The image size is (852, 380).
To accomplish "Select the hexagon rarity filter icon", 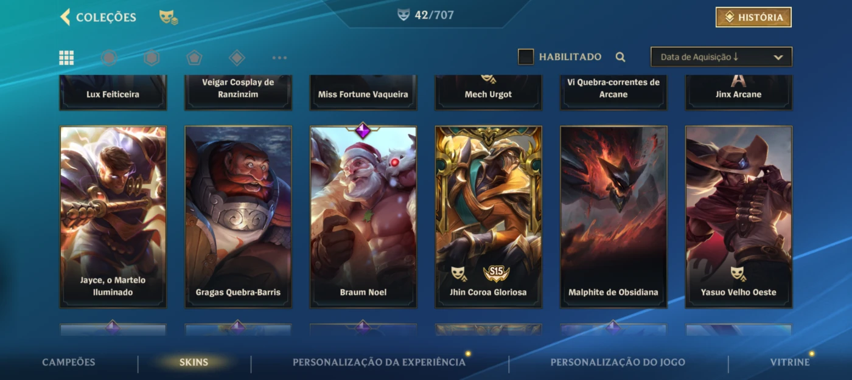I will pos(152,58).
